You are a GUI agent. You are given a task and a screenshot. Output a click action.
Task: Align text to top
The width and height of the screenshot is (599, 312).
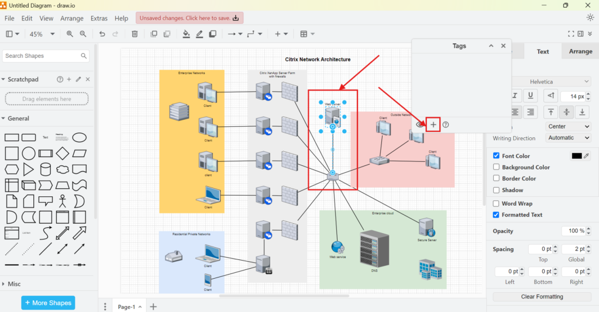point(550,112)
